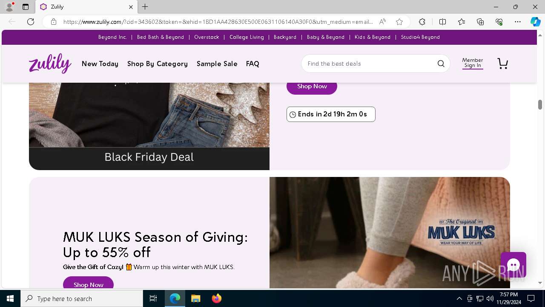545x307 pixels.
Task: Open Browser essentials heart icon
Action: 499,22
